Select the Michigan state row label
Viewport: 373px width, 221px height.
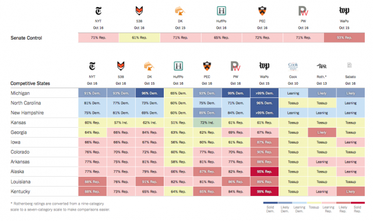[20, 93]
